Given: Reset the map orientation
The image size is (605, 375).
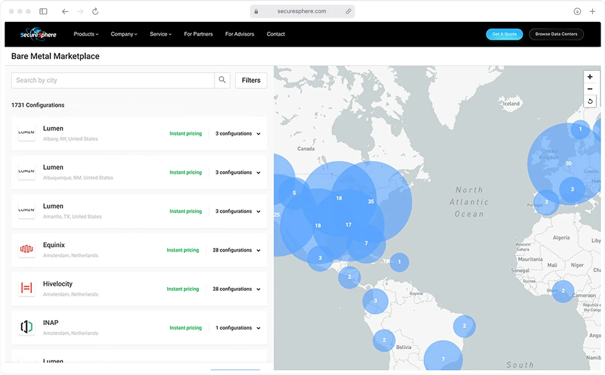Looking at the screenshot, I should coord(590,101).
